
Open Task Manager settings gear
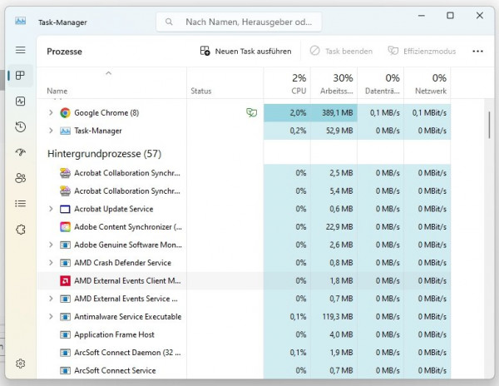click(21, 364)
